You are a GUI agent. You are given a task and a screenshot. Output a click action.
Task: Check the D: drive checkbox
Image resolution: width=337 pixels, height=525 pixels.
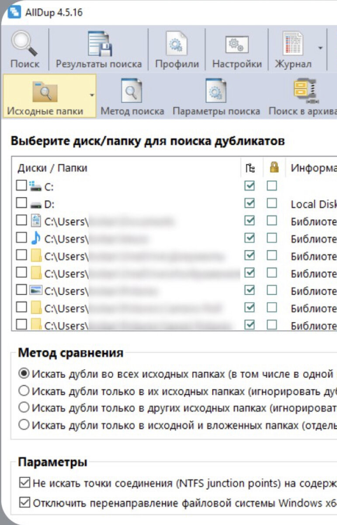[x=21, y=203]
